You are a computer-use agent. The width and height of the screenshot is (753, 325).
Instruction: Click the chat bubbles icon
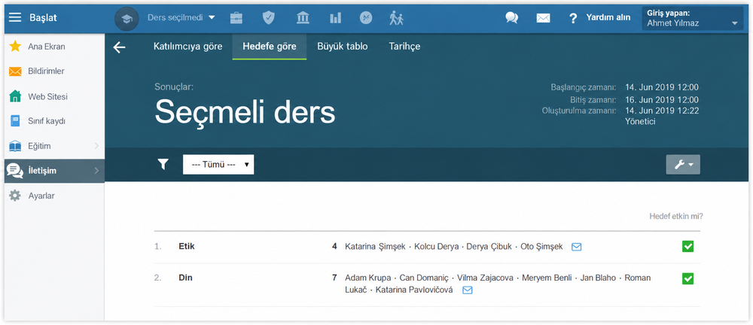click(512, 18)
